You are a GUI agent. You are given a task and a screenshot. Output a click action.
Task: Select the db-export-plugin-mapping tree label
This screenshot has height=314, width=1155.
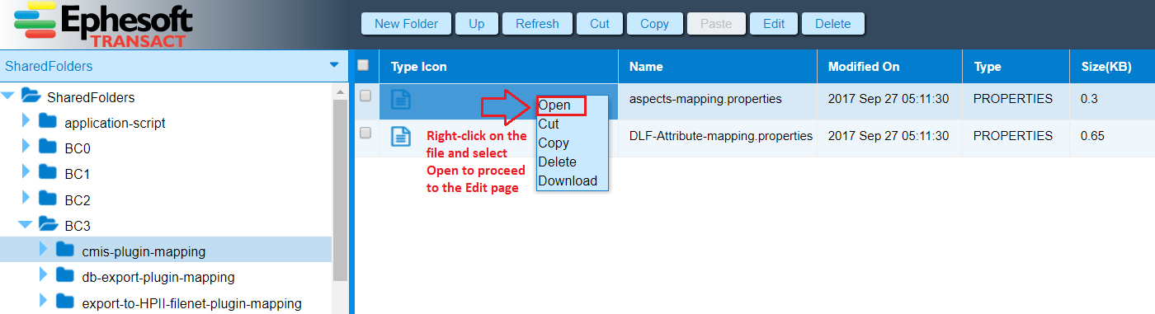(x=158, y=277)
